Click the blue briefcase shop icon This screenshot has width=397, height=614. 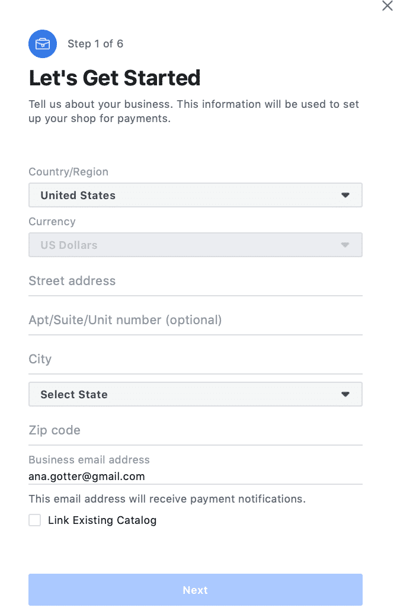pyautogui.click(x=43, y=44)
